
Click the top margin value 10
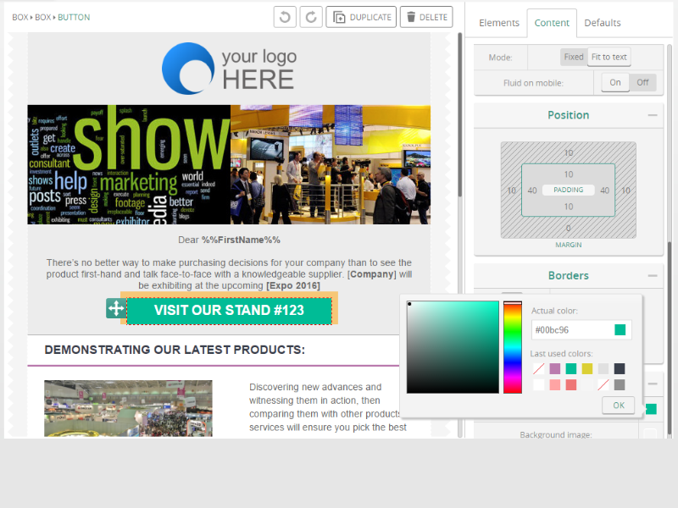tap(569, 153)
